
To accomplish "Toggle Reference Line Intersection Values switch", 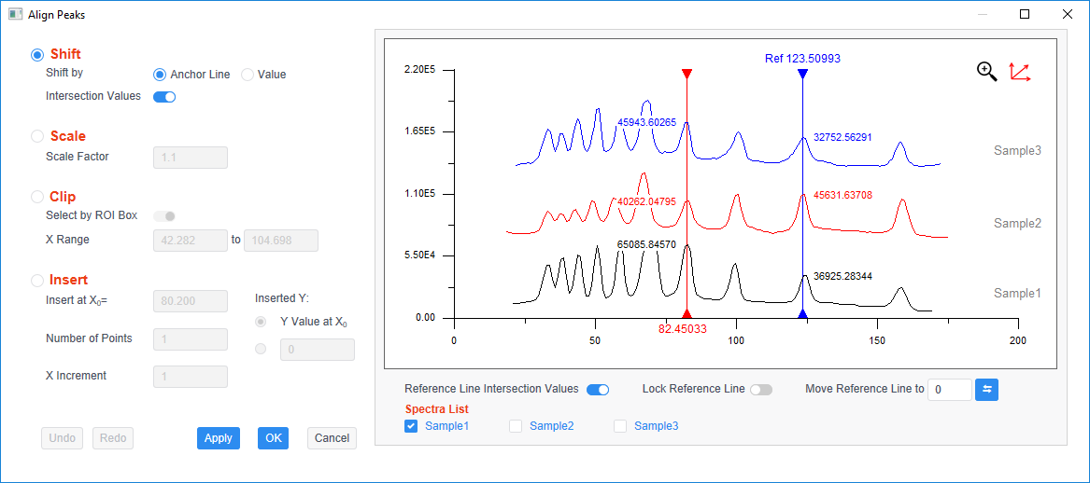I will coord(598,390).
